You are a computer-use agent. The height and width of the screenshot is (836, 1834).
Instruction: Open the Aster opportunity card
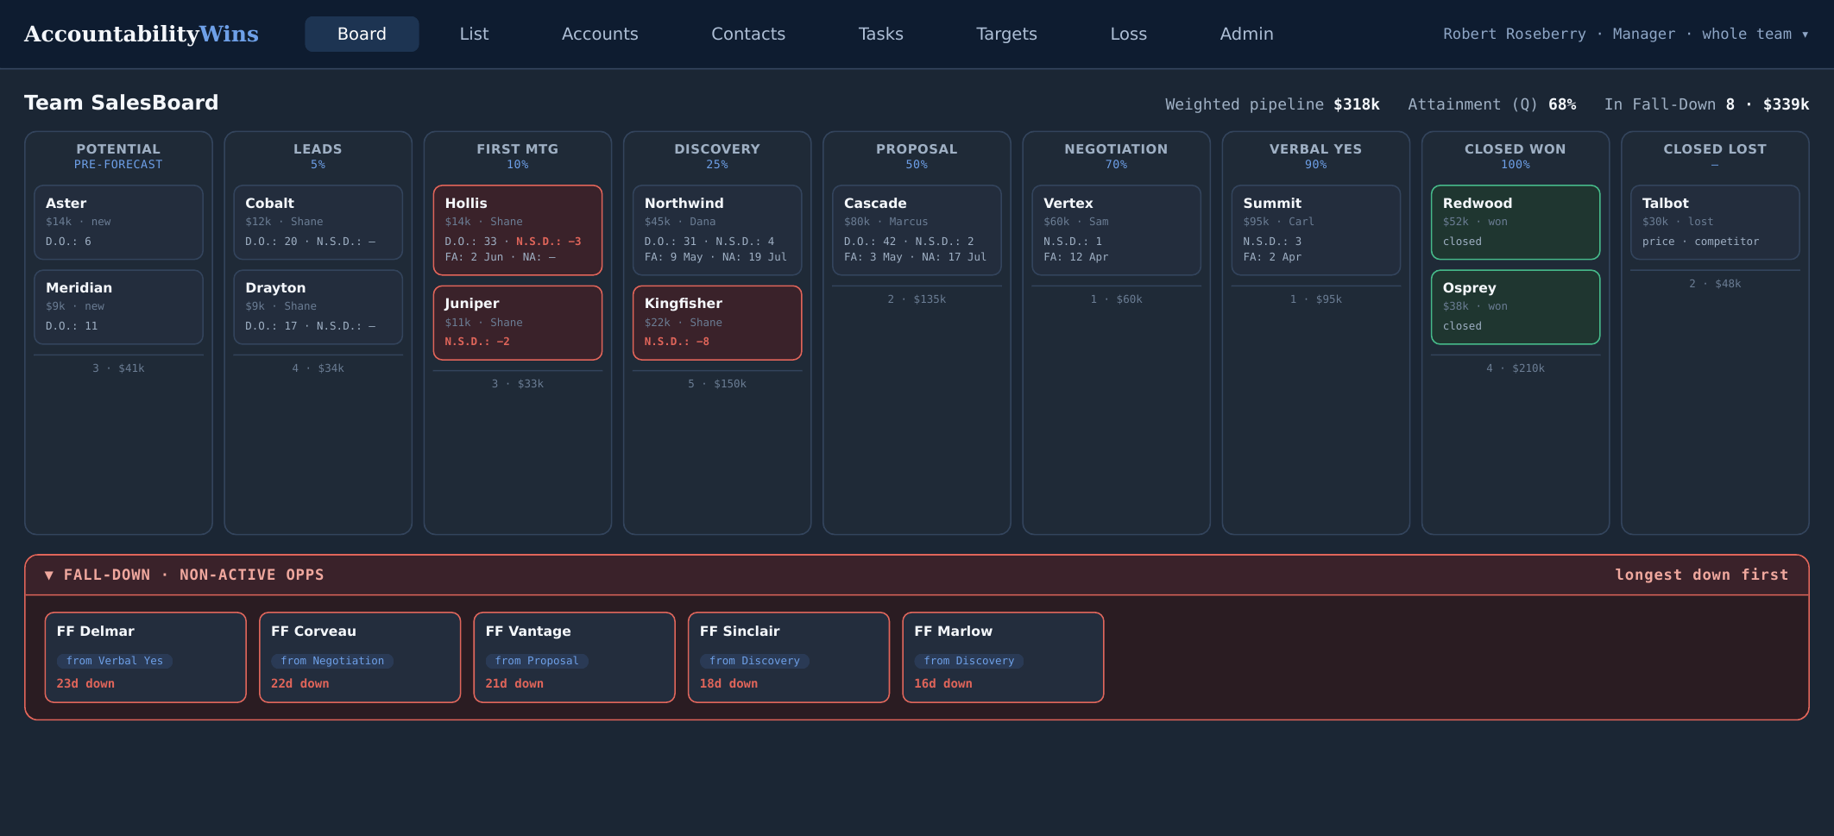118,222
